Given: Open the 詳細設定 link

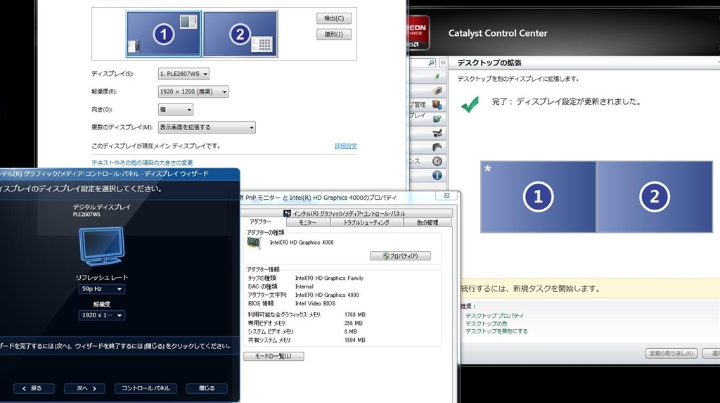Looking at the screenshot, I should tap(345, 146).
